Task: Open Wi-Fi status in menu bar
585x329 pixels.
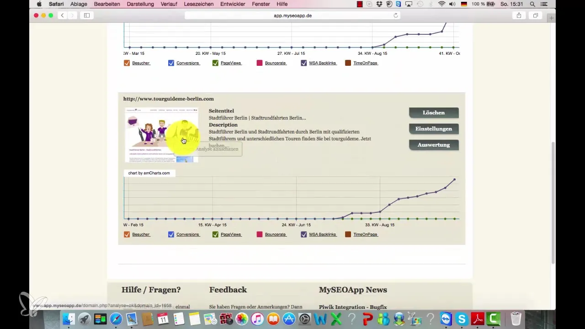Action: [441, 4]
